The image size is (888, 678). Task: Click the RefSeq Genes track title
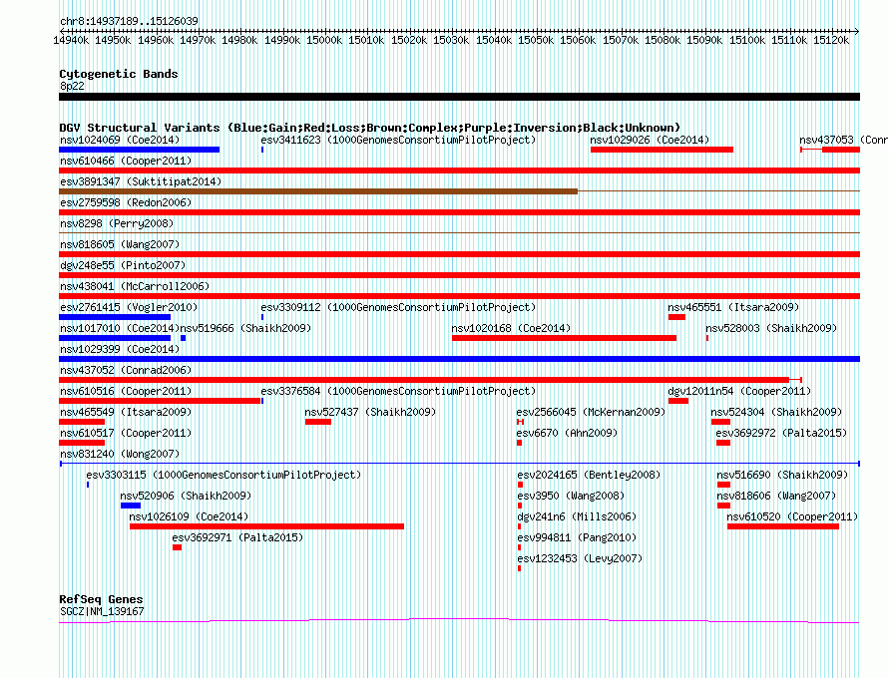point(102,599)
